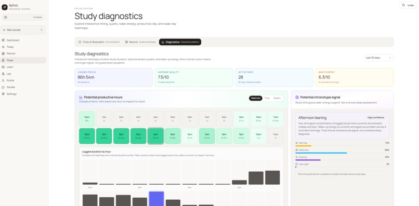Click the highlighted blue duration column

point(156,199)
